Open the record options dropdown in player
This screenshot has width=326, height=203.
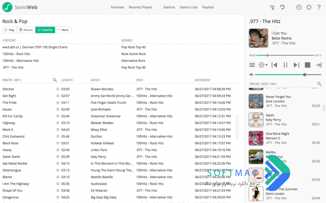point(263,65)
